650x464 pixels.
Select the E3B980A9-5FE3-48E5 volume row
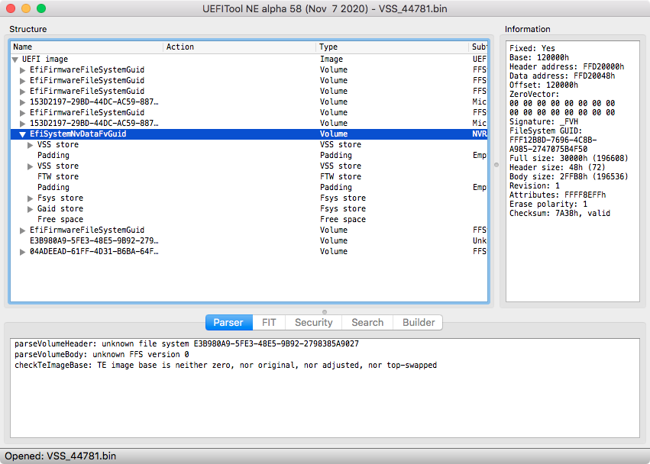249,240
